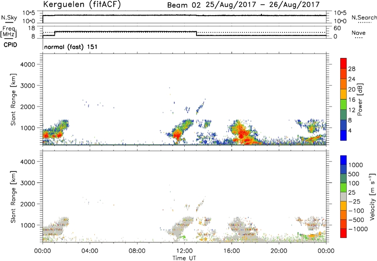The width and height of the screenshot is (377, 261).
Task: Click the '-1000' tick on Velocity scale
Action: [358, 229]
